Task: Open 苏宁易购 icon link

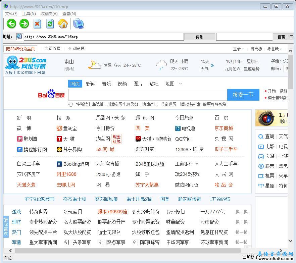Action: pos(59,149)
